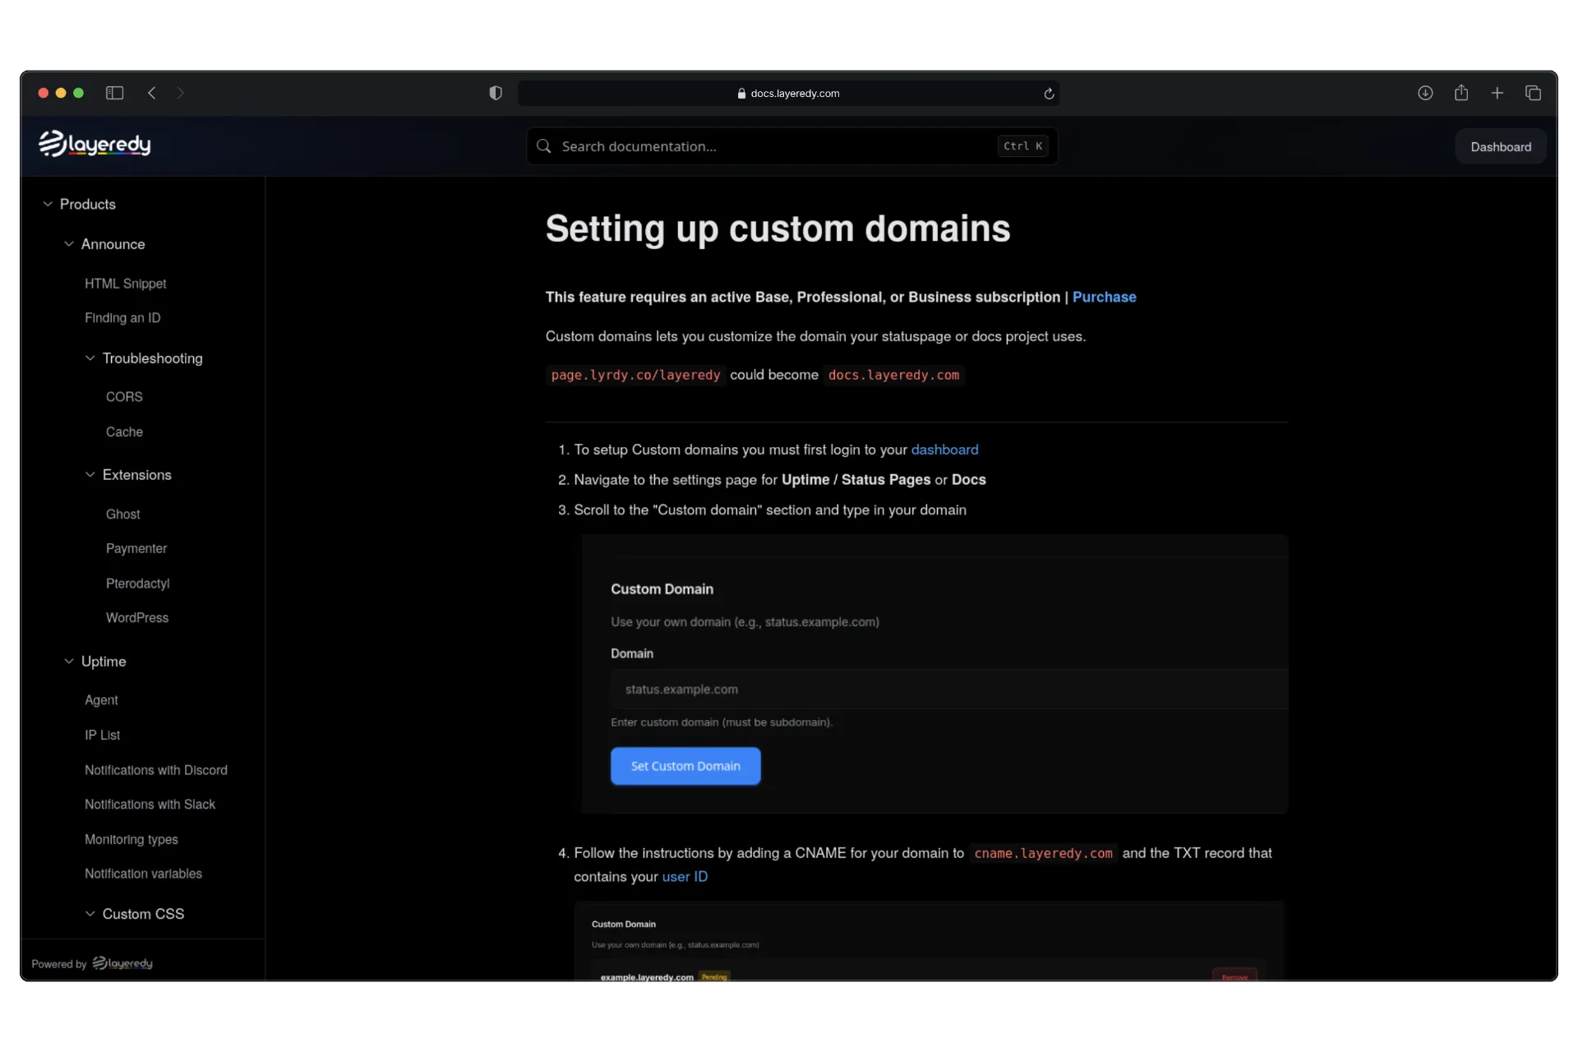This screenshot has height=1052, width=1578.
Task: Focus the Search documentation field
Action: click(792, 146)
